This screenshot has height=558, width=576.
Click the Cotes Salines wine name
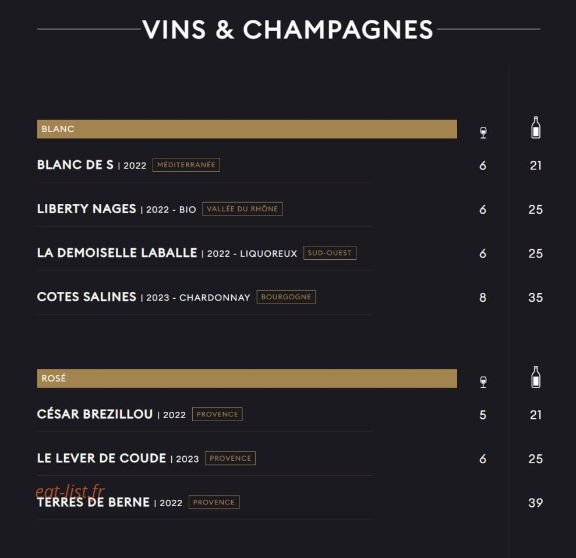(x=87, y=297)
